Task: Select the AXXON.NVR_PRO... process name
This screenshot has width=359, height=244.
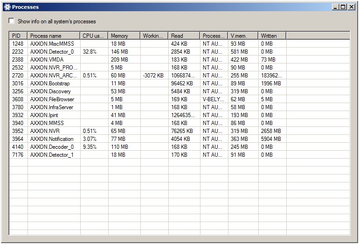Action: click(54, 68)
